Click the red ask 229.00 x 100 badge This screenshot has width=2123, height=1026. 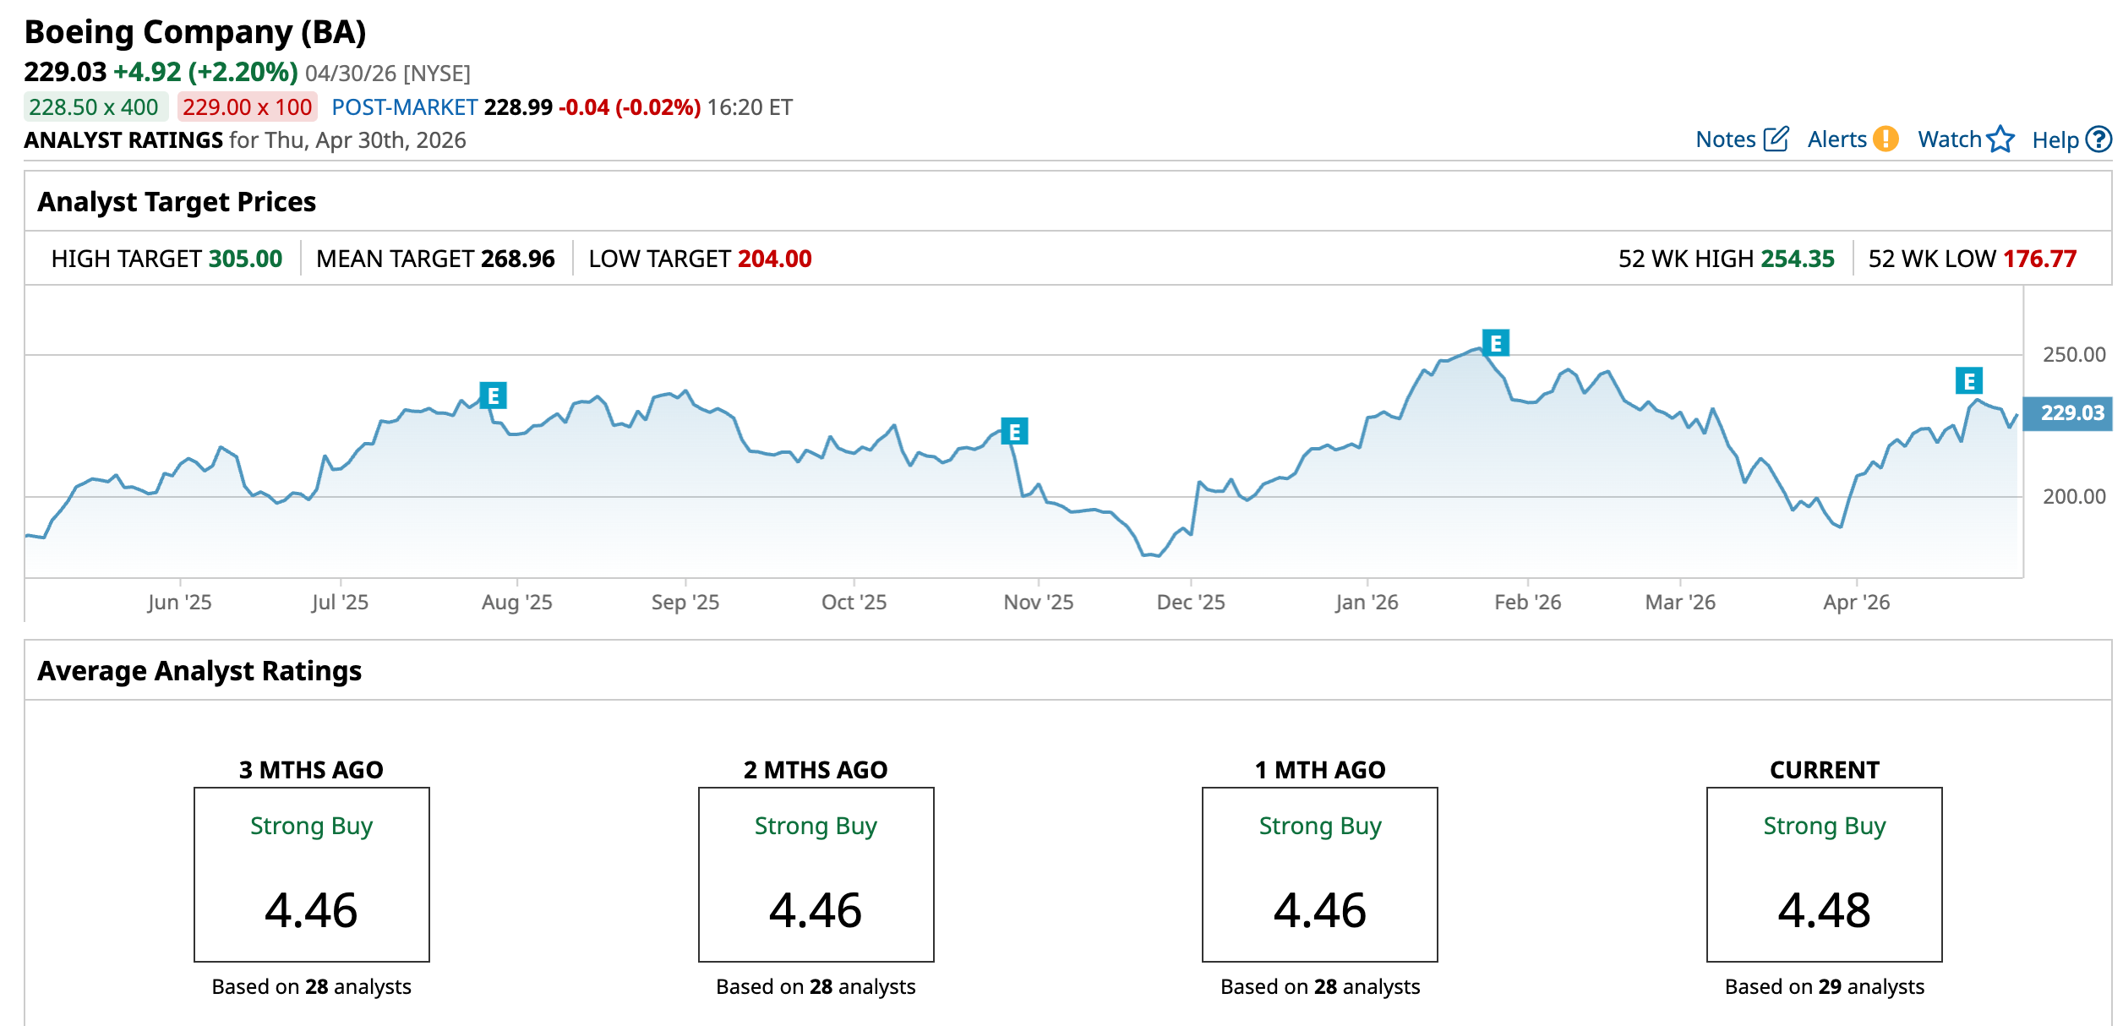(x=247, y=107)
